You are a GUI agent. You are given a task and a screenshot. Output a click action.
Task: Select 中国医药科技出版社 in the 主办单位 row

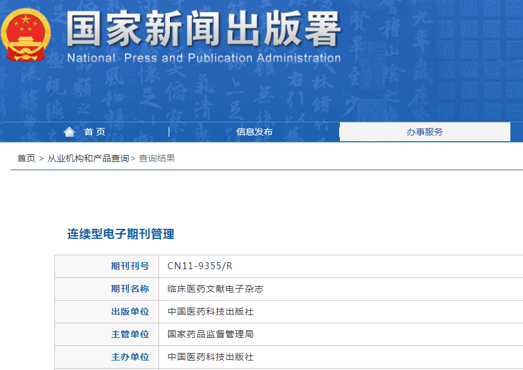tap(210, 357)
